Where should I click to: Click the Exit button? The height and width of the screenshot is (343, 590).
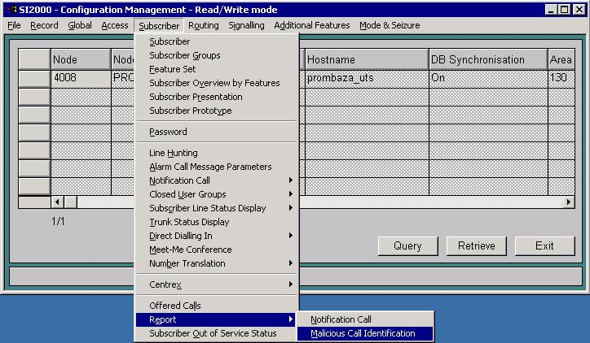tap(544, 246)
